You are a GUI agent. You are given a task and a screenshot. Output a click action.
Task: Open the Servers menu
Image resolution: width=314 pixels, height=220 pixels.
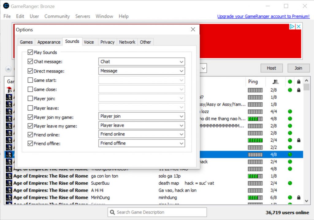[x=83, y=16]
